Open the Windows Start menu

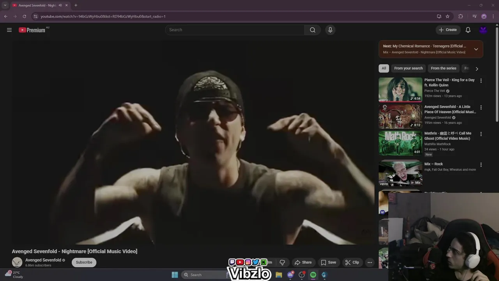pos(175,275)
